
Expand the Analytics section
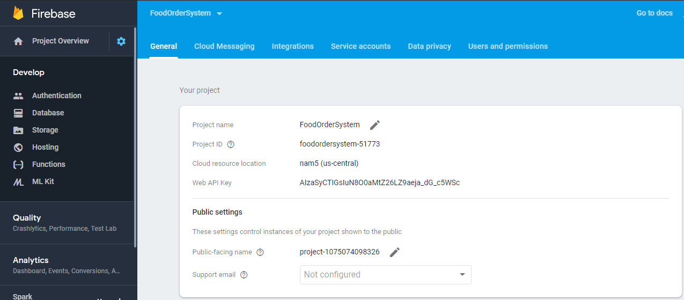(x=64, y=265)
